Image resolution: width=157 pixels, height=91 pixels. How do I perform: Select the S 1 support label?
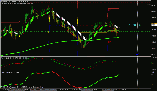pos(110,42)
